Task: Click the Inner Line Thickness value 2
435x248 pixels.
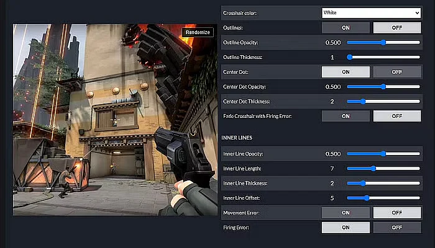Action: coord(332,184)
